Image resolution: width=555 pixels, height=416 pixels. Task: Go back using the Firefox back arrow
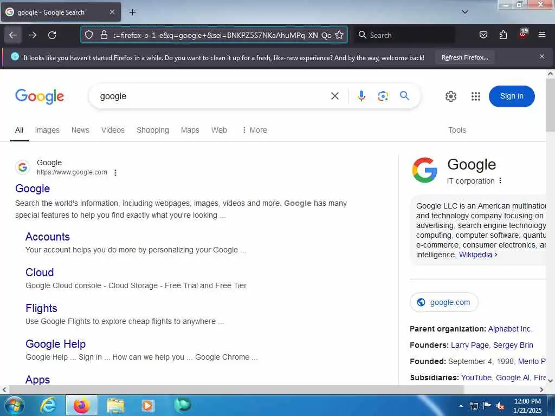pyautogui.click(x=13, y=35)
